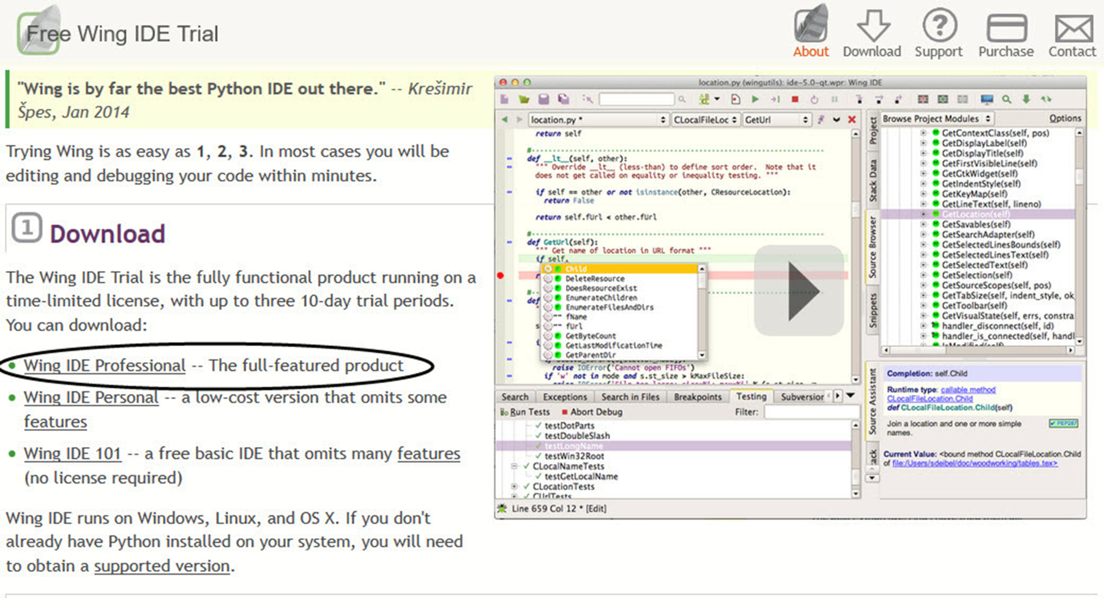
Task: Click Abort Debug button
Action: pos(592,412)
